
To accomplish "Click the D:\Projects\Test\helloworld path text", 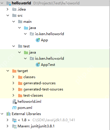I will click(56, 3).
